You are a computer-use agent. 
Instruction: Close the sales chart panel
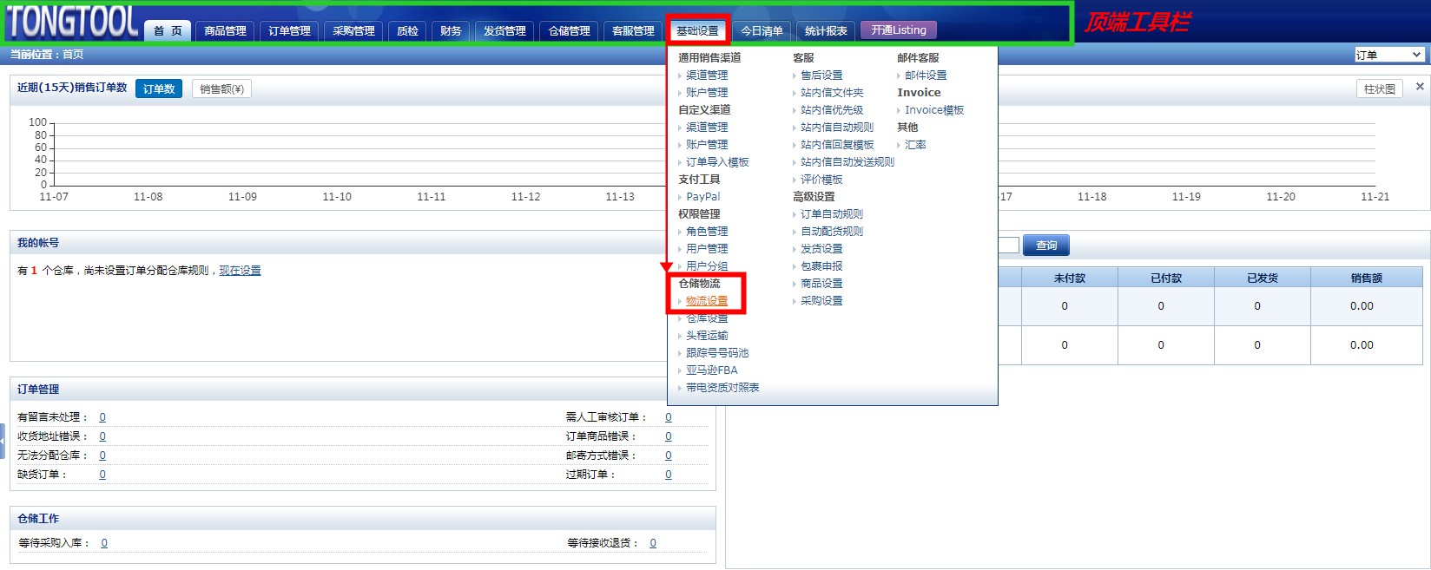tap(1420, 87)
